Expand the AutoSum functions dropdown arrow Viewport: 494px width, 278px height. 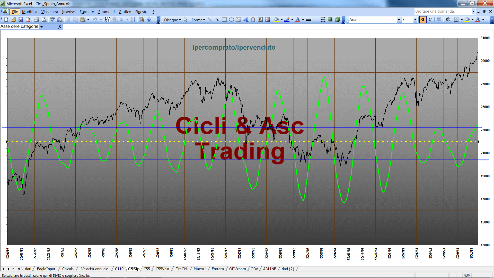tap(127, 20)
